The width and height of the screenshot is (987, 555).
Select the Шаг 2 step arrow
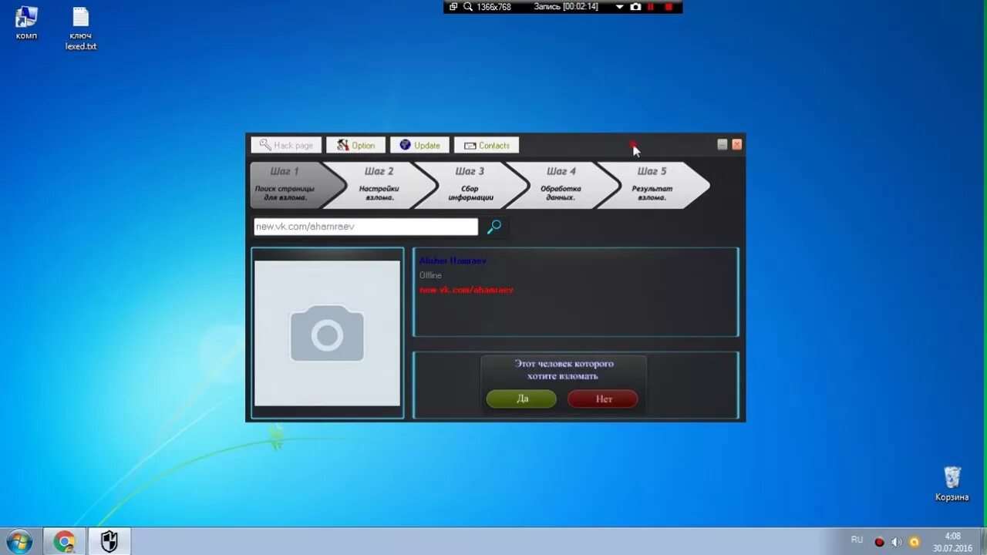point(380,185)
